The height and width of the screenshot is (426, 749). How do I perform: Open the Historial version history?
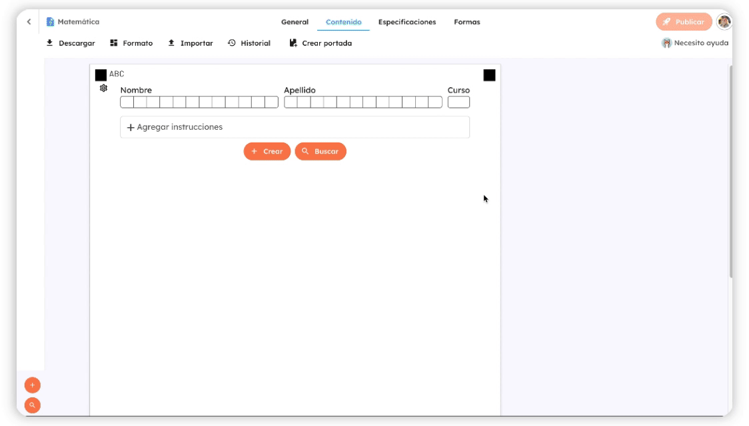[x=249, y=43]
